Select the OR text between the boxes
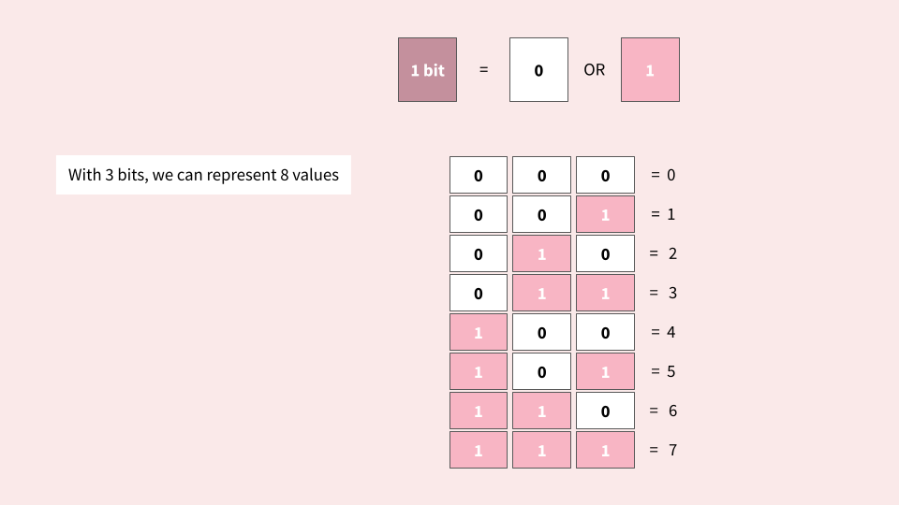 (x=594, y=70)
